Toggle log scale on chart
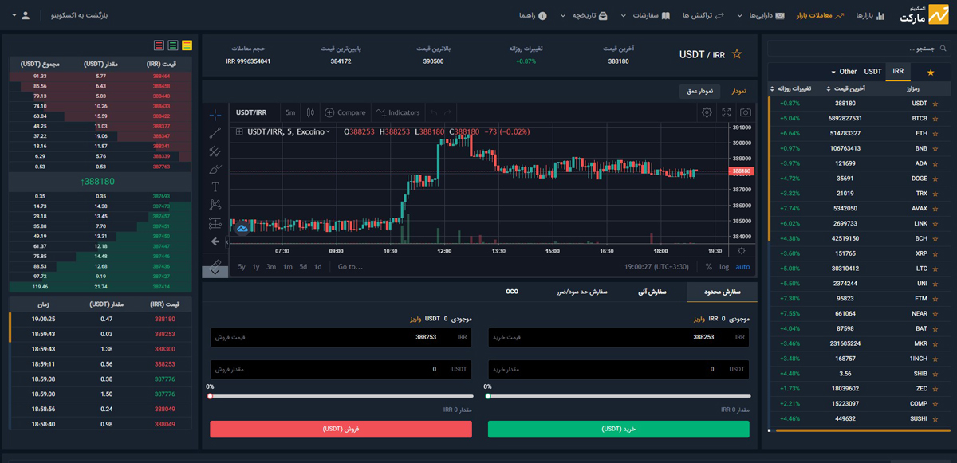957x463 pixels. (x=724, y=267)
